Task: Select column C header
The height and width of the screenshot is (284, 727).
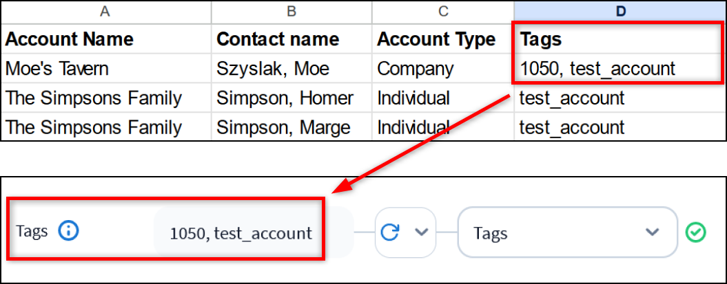Action: 442,11
